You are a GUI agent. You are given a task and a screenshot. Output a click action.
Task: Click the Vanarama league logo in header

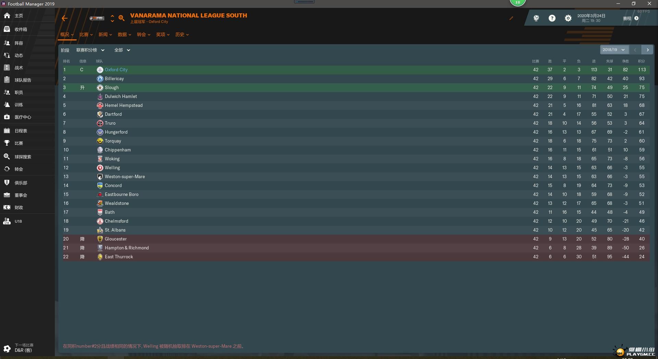[97, 18]
